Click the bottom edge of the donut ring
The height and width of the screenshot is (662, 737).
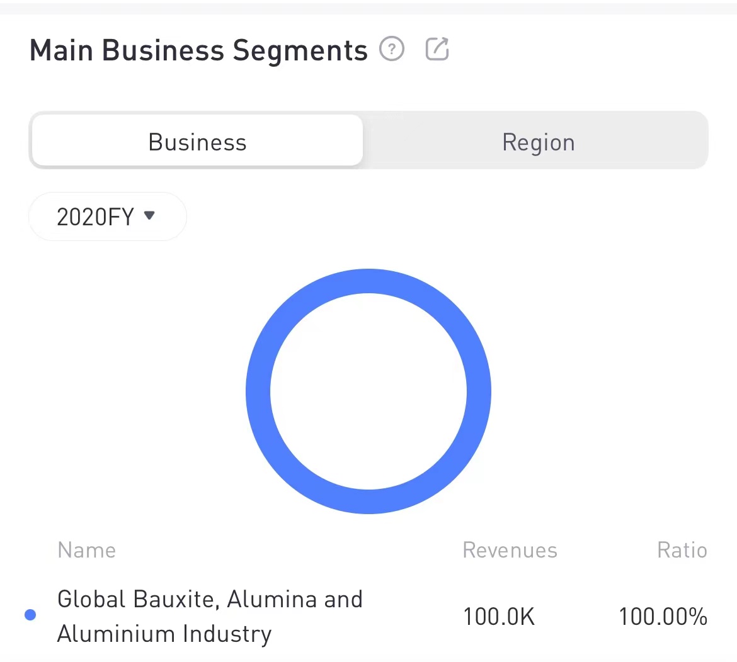(x=368, y=502)
